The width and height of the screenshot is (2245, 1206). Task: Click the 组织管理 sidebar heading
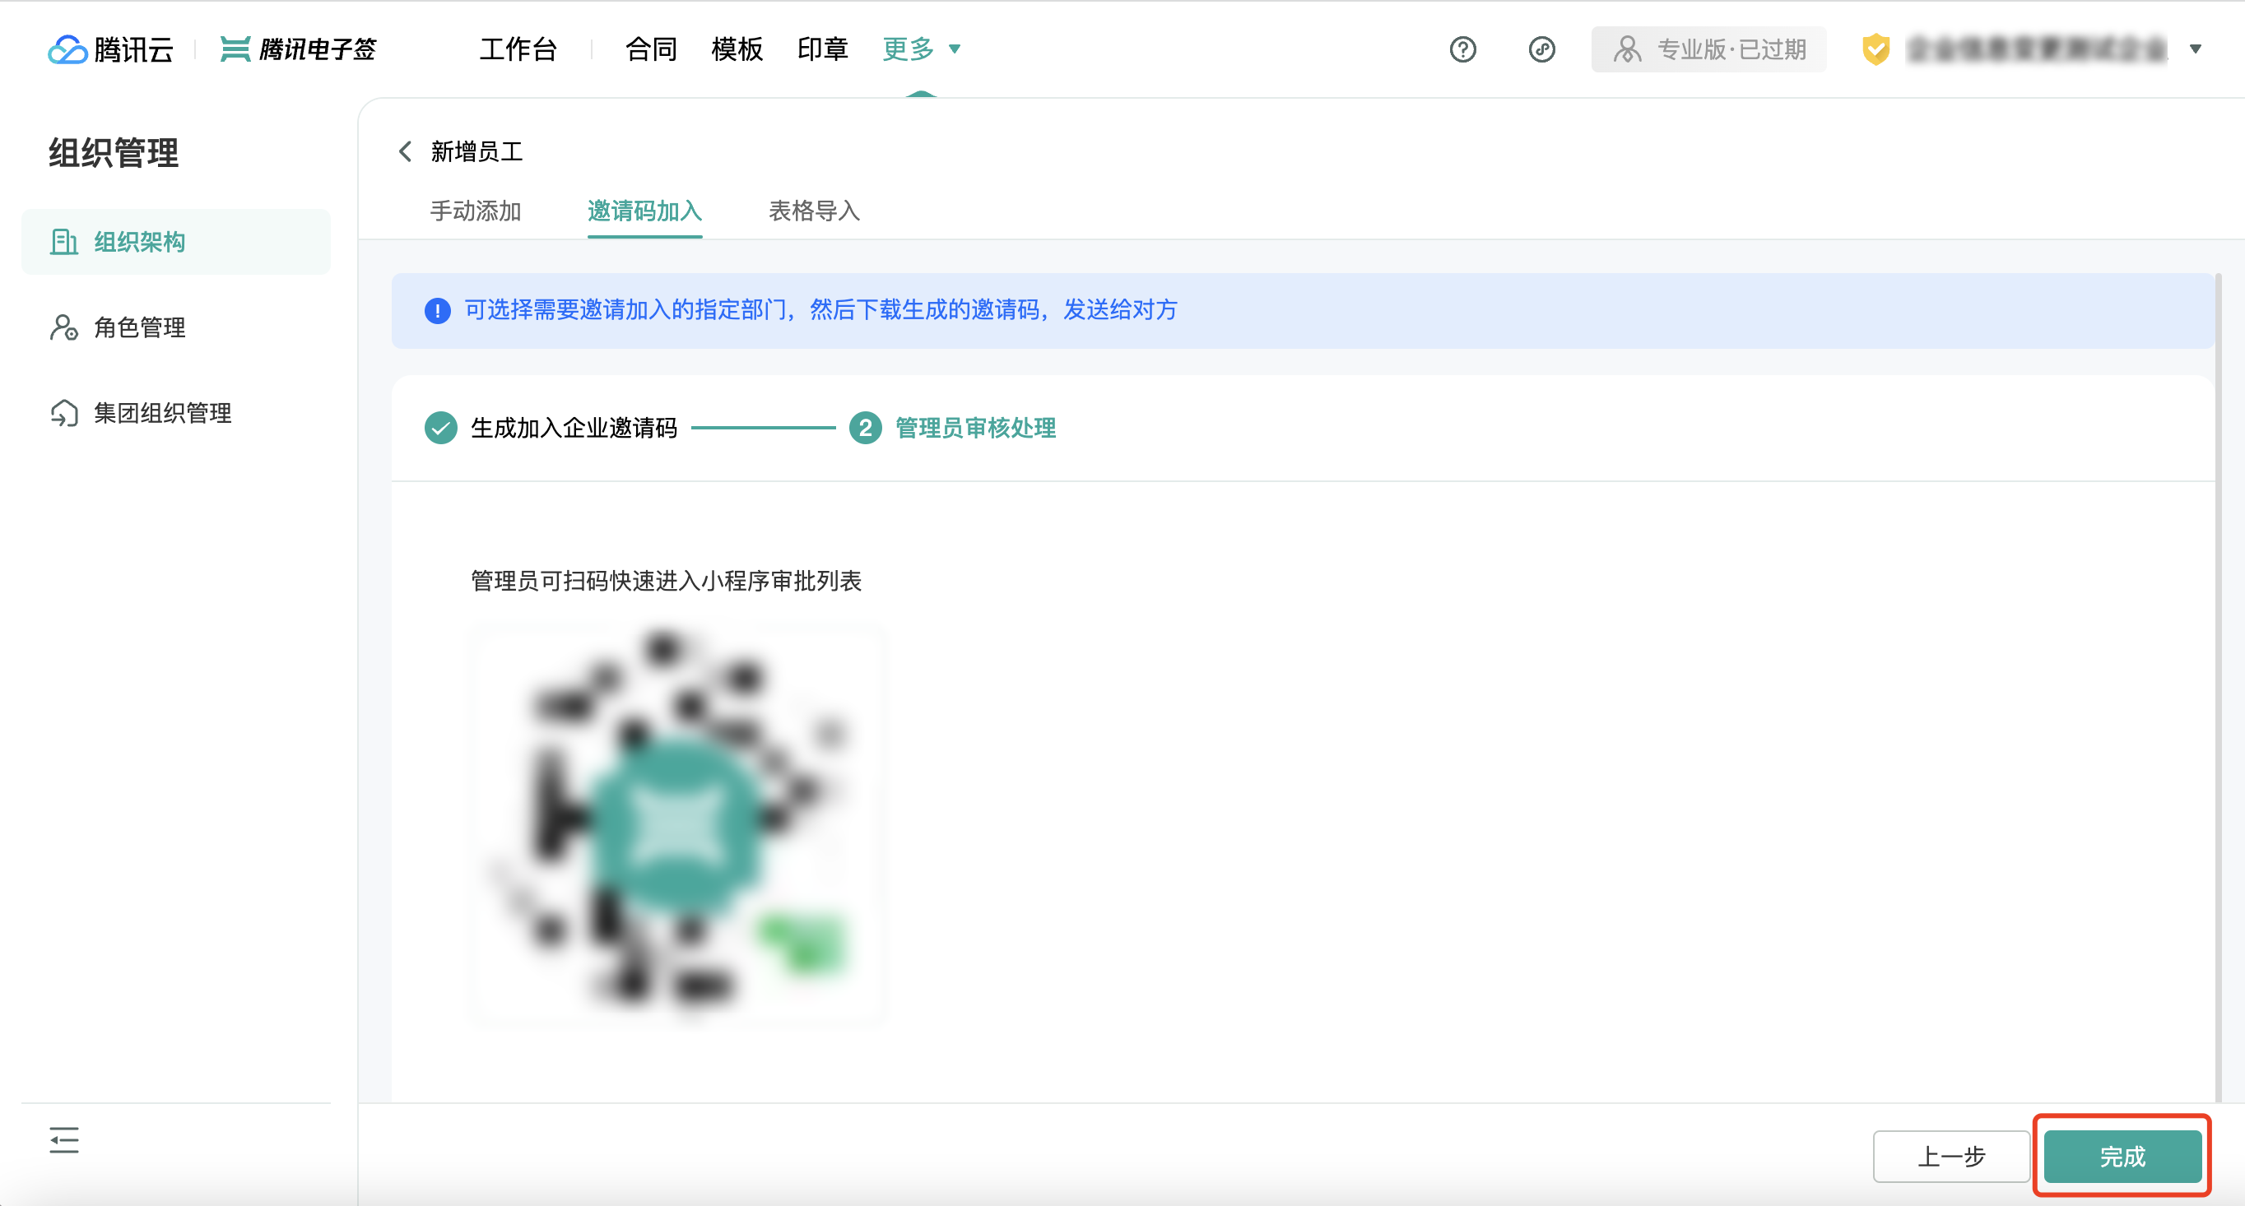click(x=114, y=153)
